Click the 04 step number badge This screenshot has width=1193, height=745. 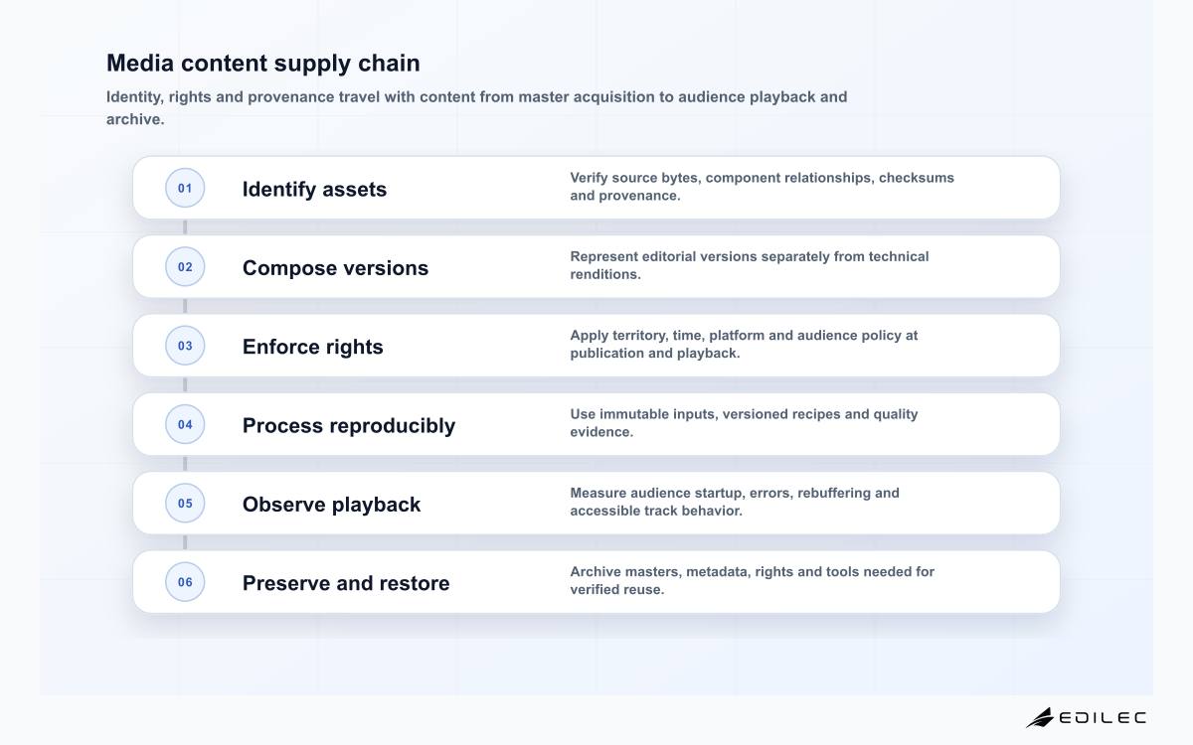tap(185, 424)
